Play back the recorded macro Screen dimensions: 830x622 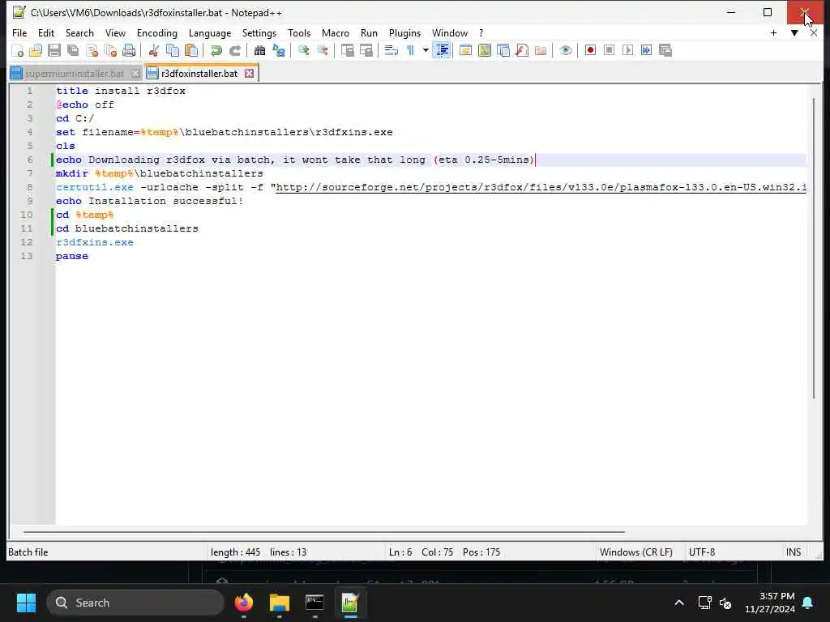(628, 50)
